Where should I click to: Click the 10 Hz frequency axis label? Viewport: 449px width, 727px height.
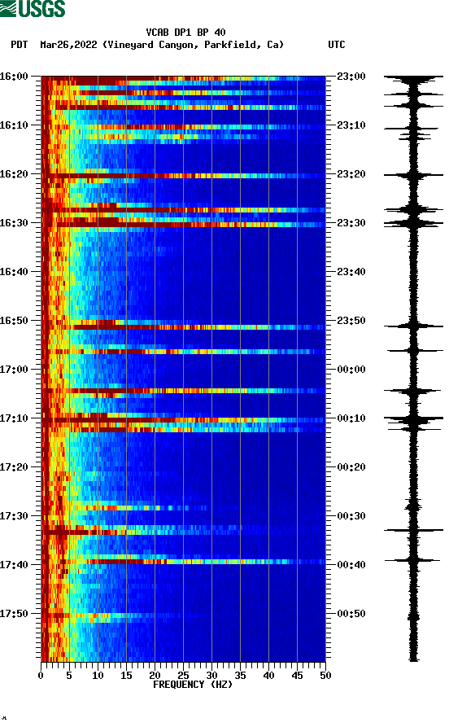(98, 676)
